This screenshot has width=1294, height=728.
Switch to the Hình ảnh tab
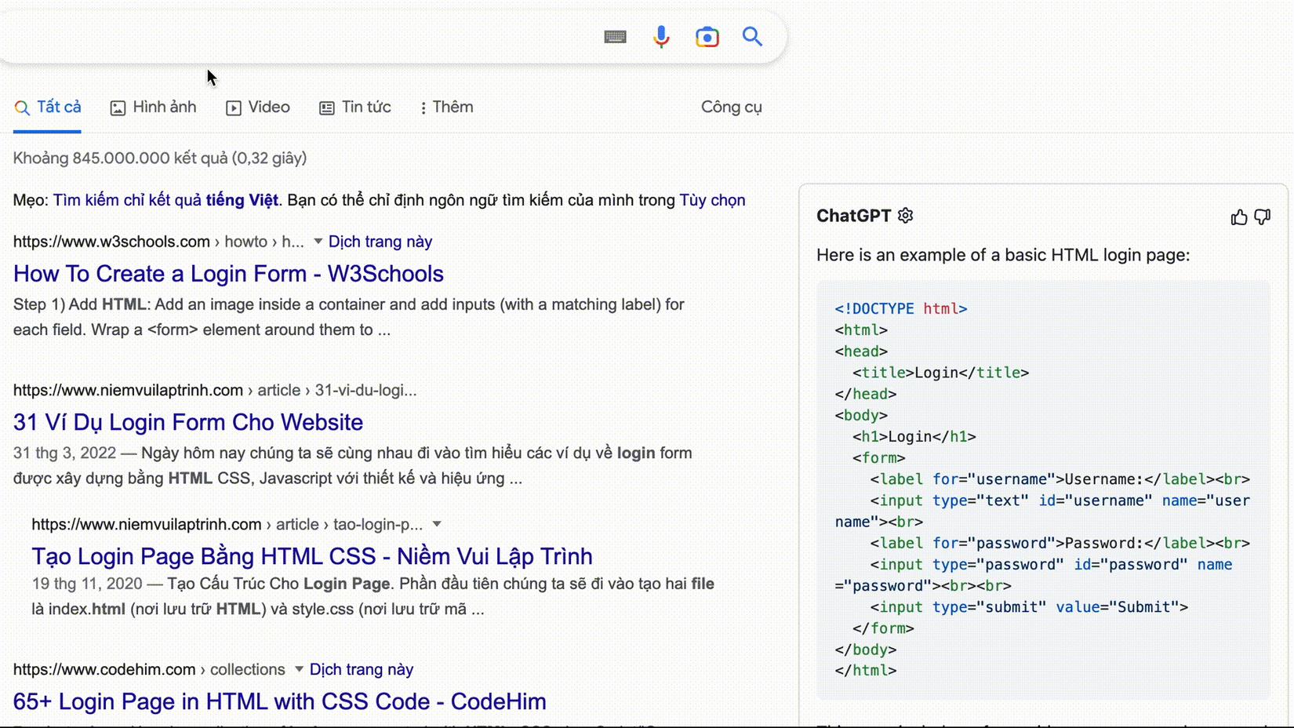[154, 107]
